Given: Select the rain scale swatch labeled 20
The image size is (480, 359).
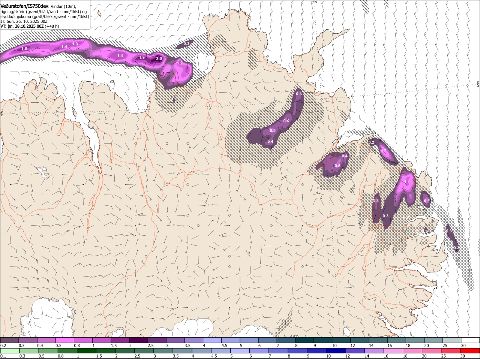Looking at the screenshot, I should (432, 351).
